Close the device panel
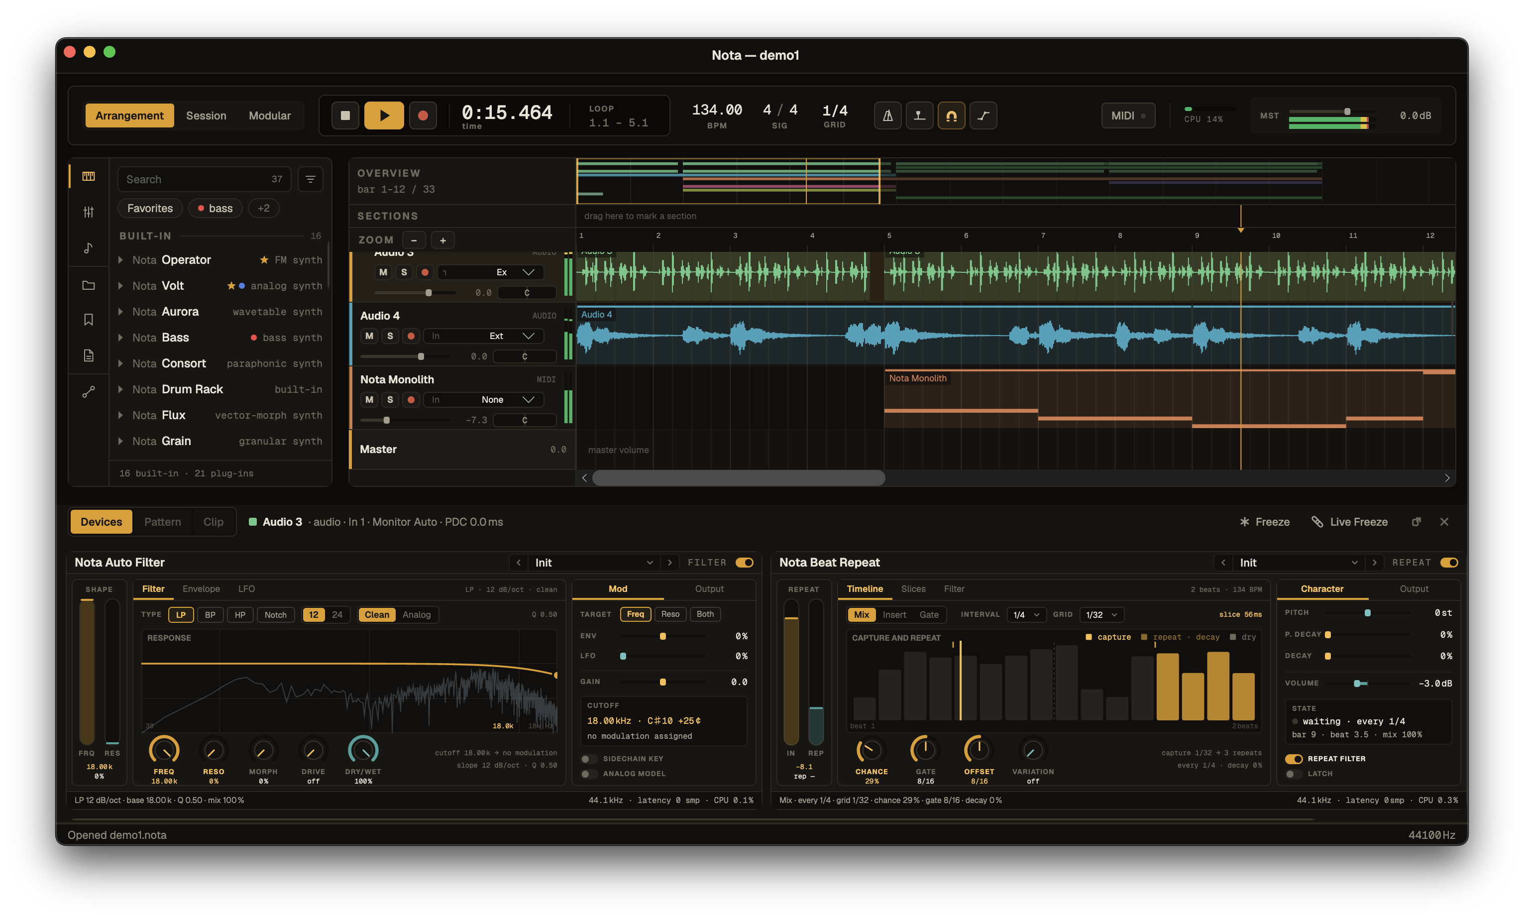The height and width of the screenshot is (919, 1524). [x=1444, y=522]
